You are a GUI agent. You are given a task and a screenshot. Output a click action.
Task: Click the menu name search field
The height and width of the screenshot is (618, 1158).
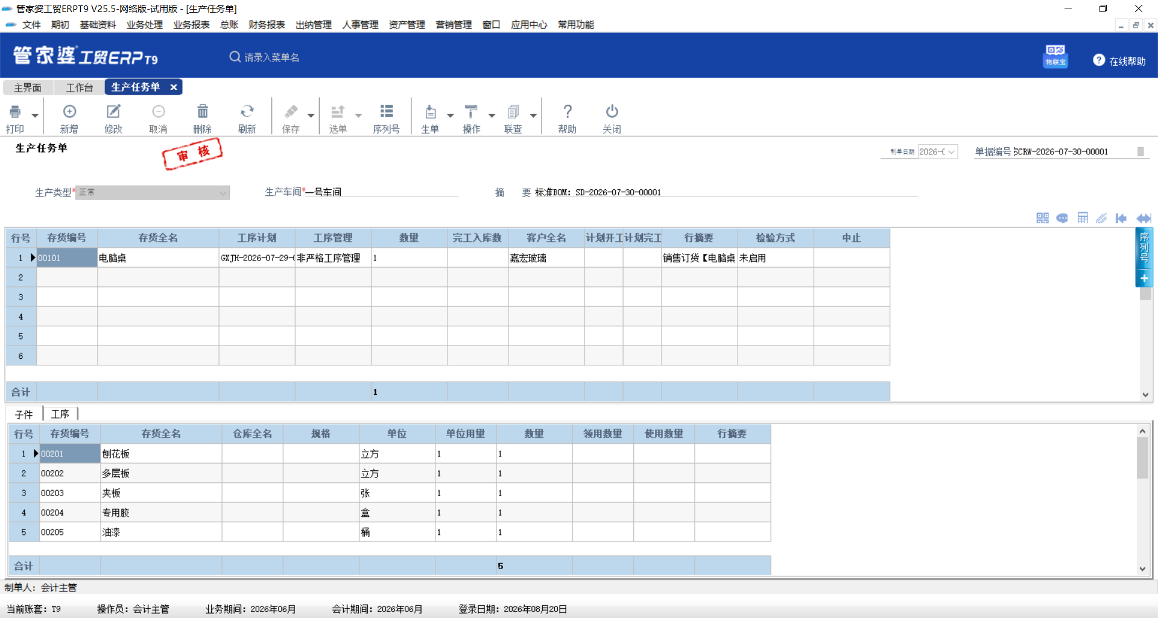click(x=271, y=57)
